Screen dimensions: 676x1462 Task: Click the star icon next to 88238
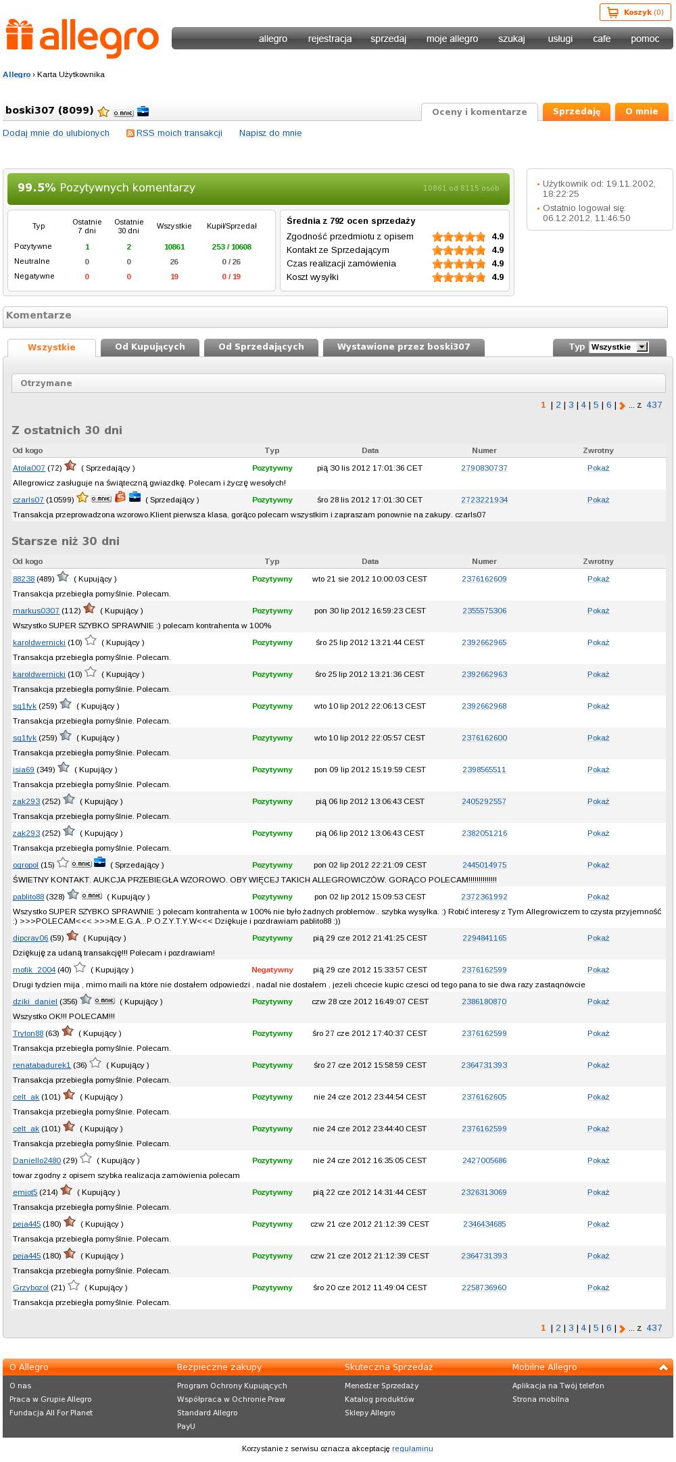tap(63, 577)
